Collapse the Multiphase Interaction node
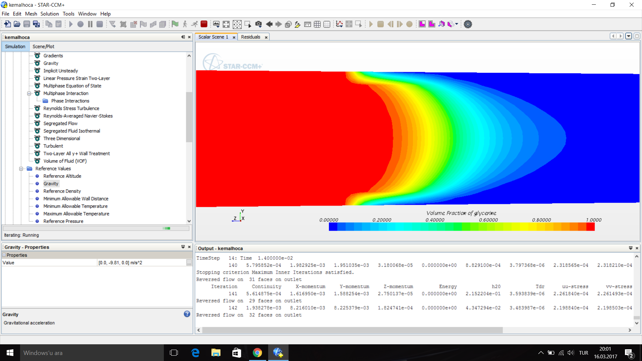The width and height of the screenshot is (642, 361). click(29, 94)
